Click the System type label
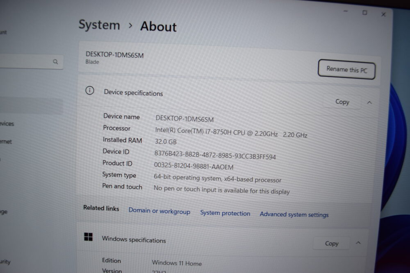 tap(119, 175)
